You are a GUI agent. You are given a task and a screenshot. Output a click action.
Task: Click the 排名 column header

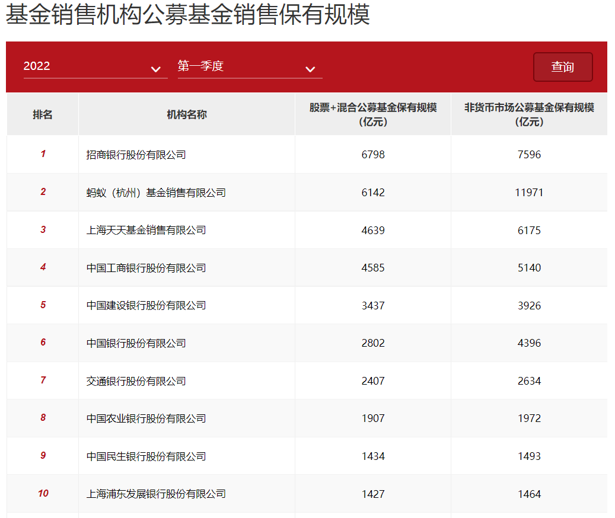43,115
